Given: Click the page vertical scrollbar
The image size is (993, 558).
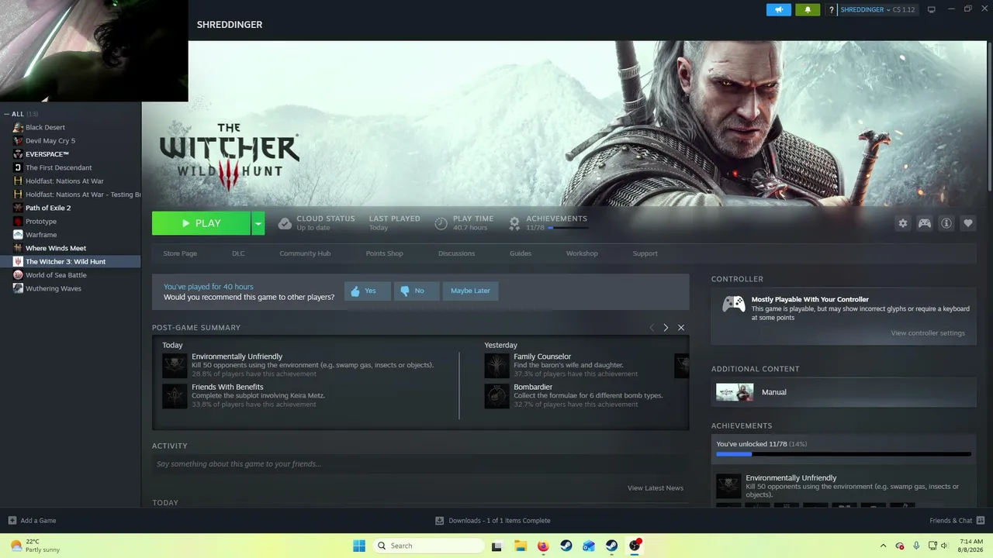Looking at the screenshot, I should click(x=989, y=116).
